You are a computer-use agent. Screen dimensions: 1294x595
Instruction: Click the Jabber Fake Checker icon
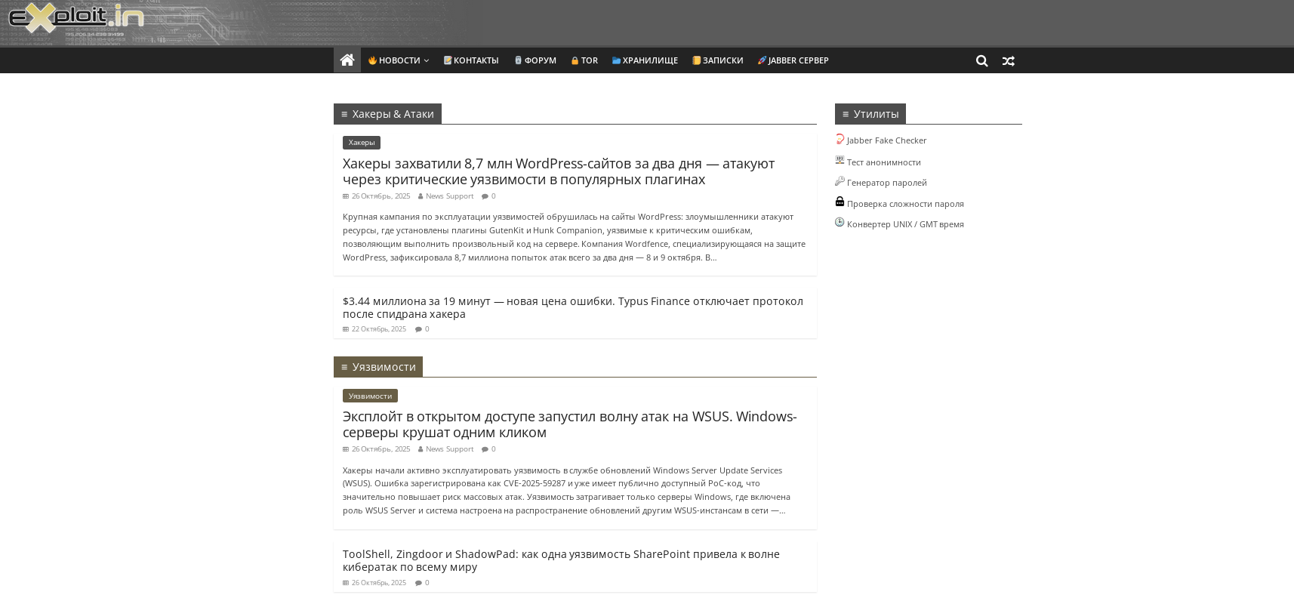tap(840, 139)
